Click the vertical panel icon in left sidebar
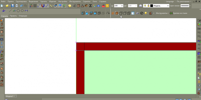Viewport: 201px width, 100px height. [2, 24]
